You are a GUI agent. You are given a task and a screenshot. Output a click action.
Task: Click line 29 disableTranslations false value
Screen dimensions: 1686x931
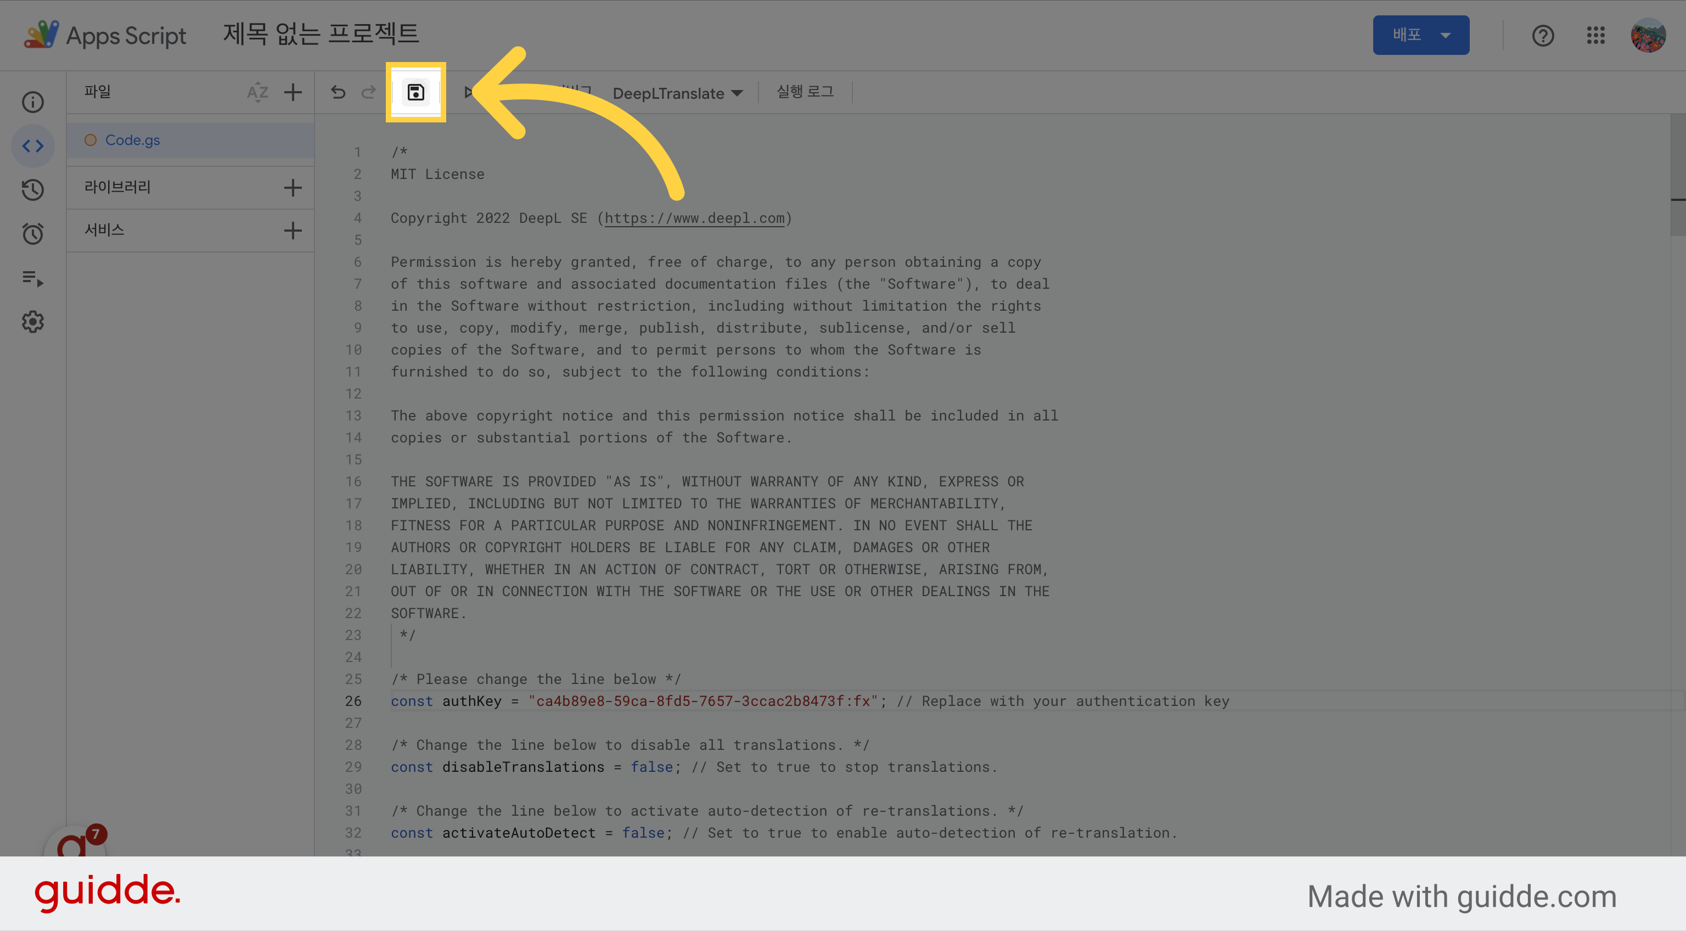pos(652,767)
